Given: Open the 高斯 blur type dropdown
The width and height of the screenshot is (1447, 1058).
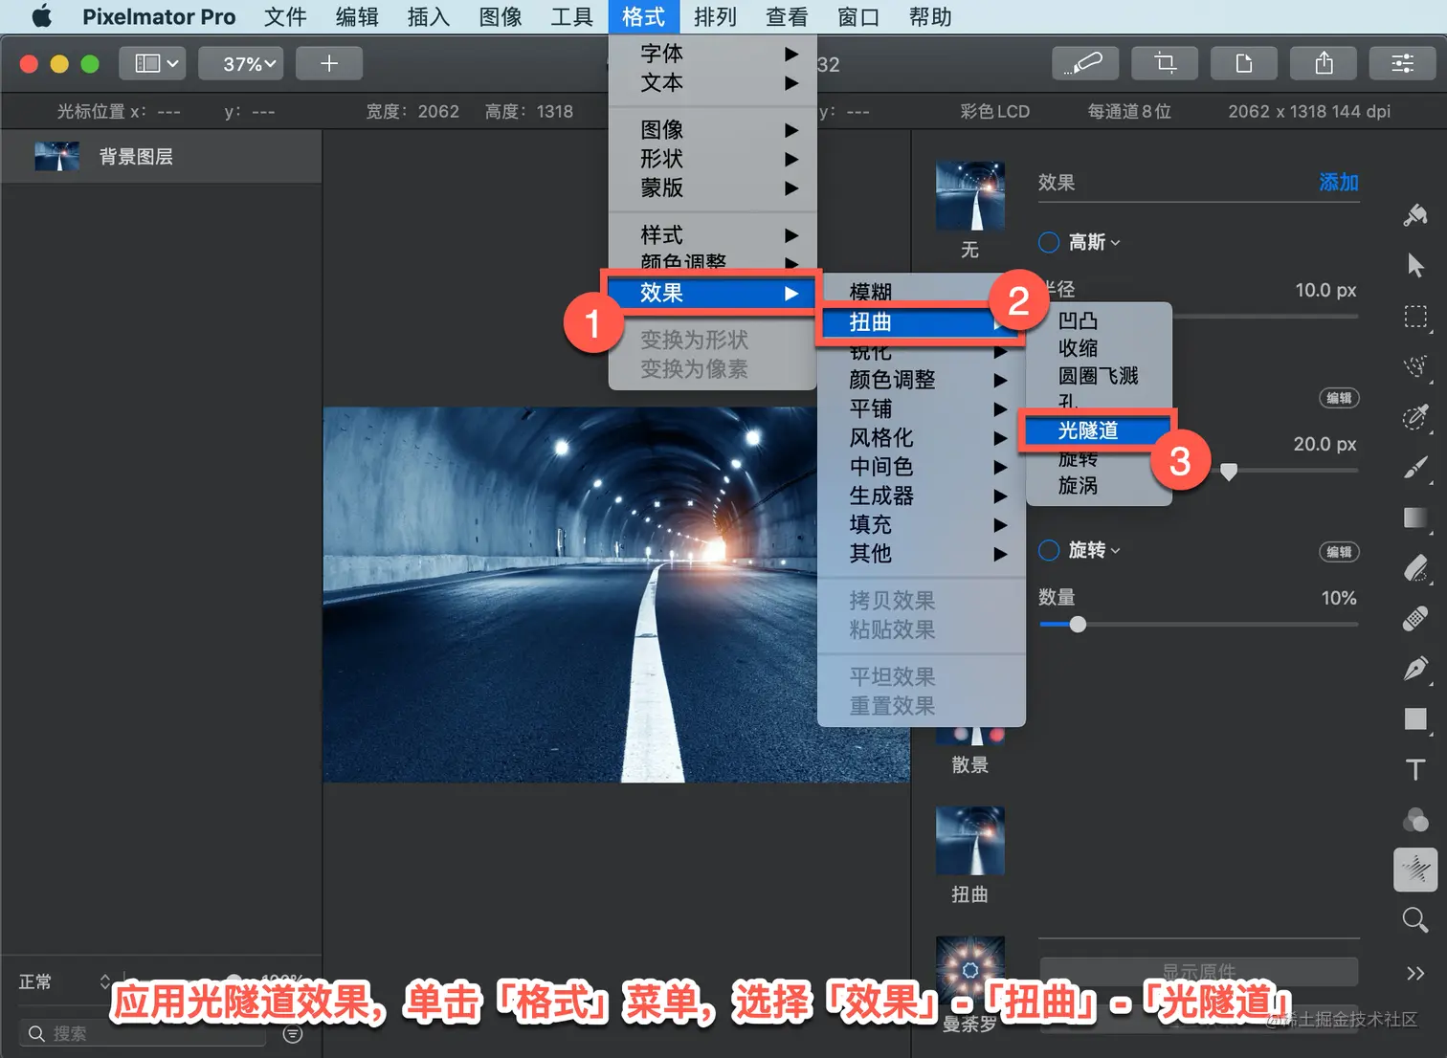Looking at the screenshot, I should (x=1095, y=242).
